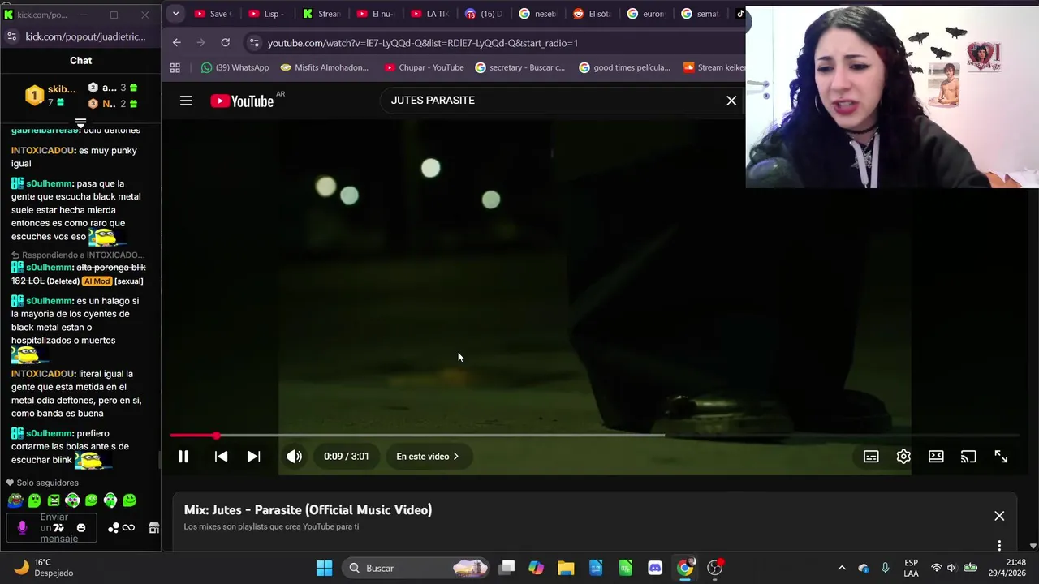Open OBS Studio from the taskbar

coord(714,568)
